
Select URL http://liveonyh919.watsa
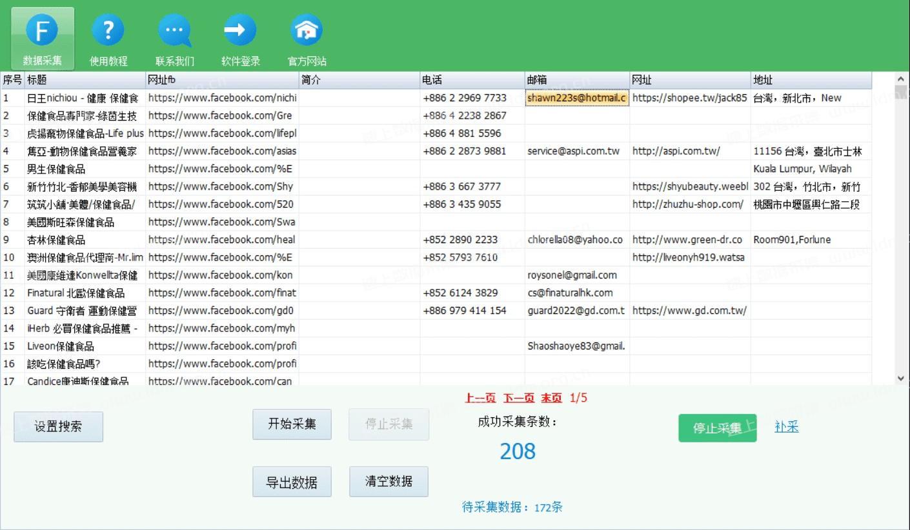tap(691, 257)
